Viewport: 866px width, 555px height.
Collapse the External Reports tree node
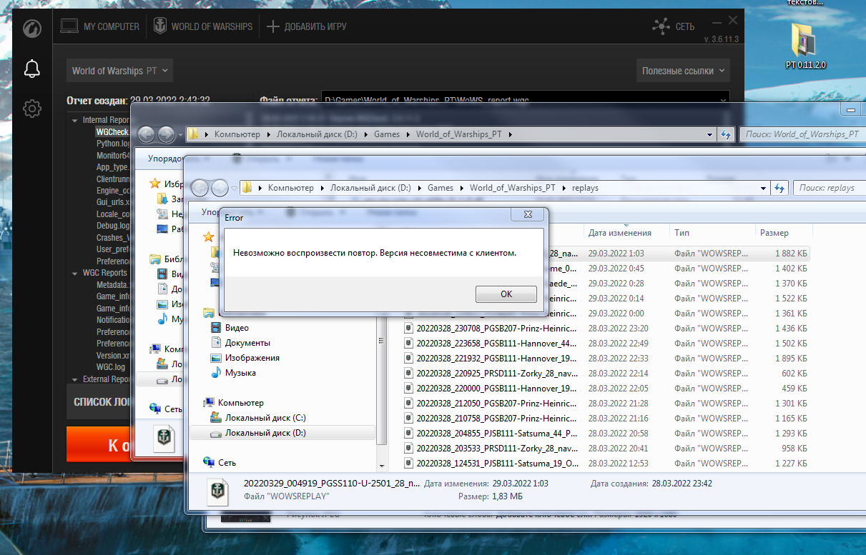tap(75, 379)
